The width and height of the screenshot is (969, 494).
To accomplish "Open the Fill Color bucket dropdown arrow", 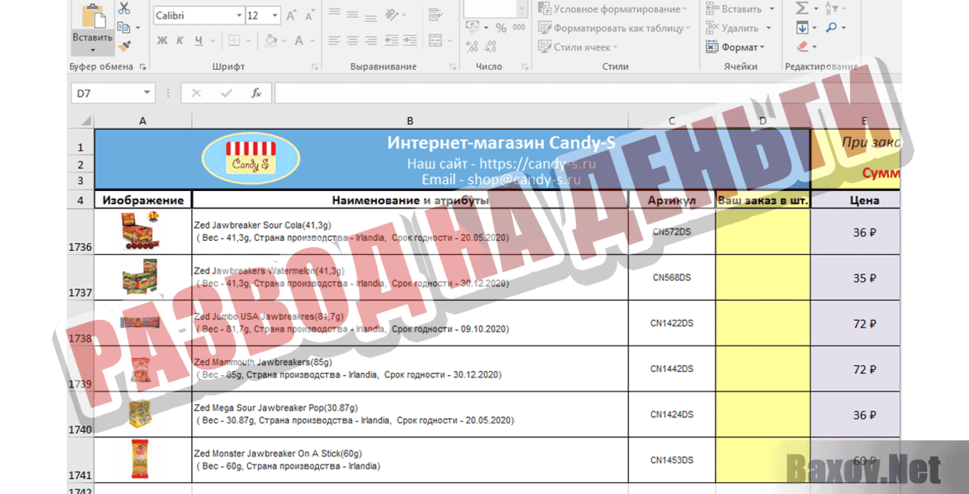I will (x=284, y=40).
